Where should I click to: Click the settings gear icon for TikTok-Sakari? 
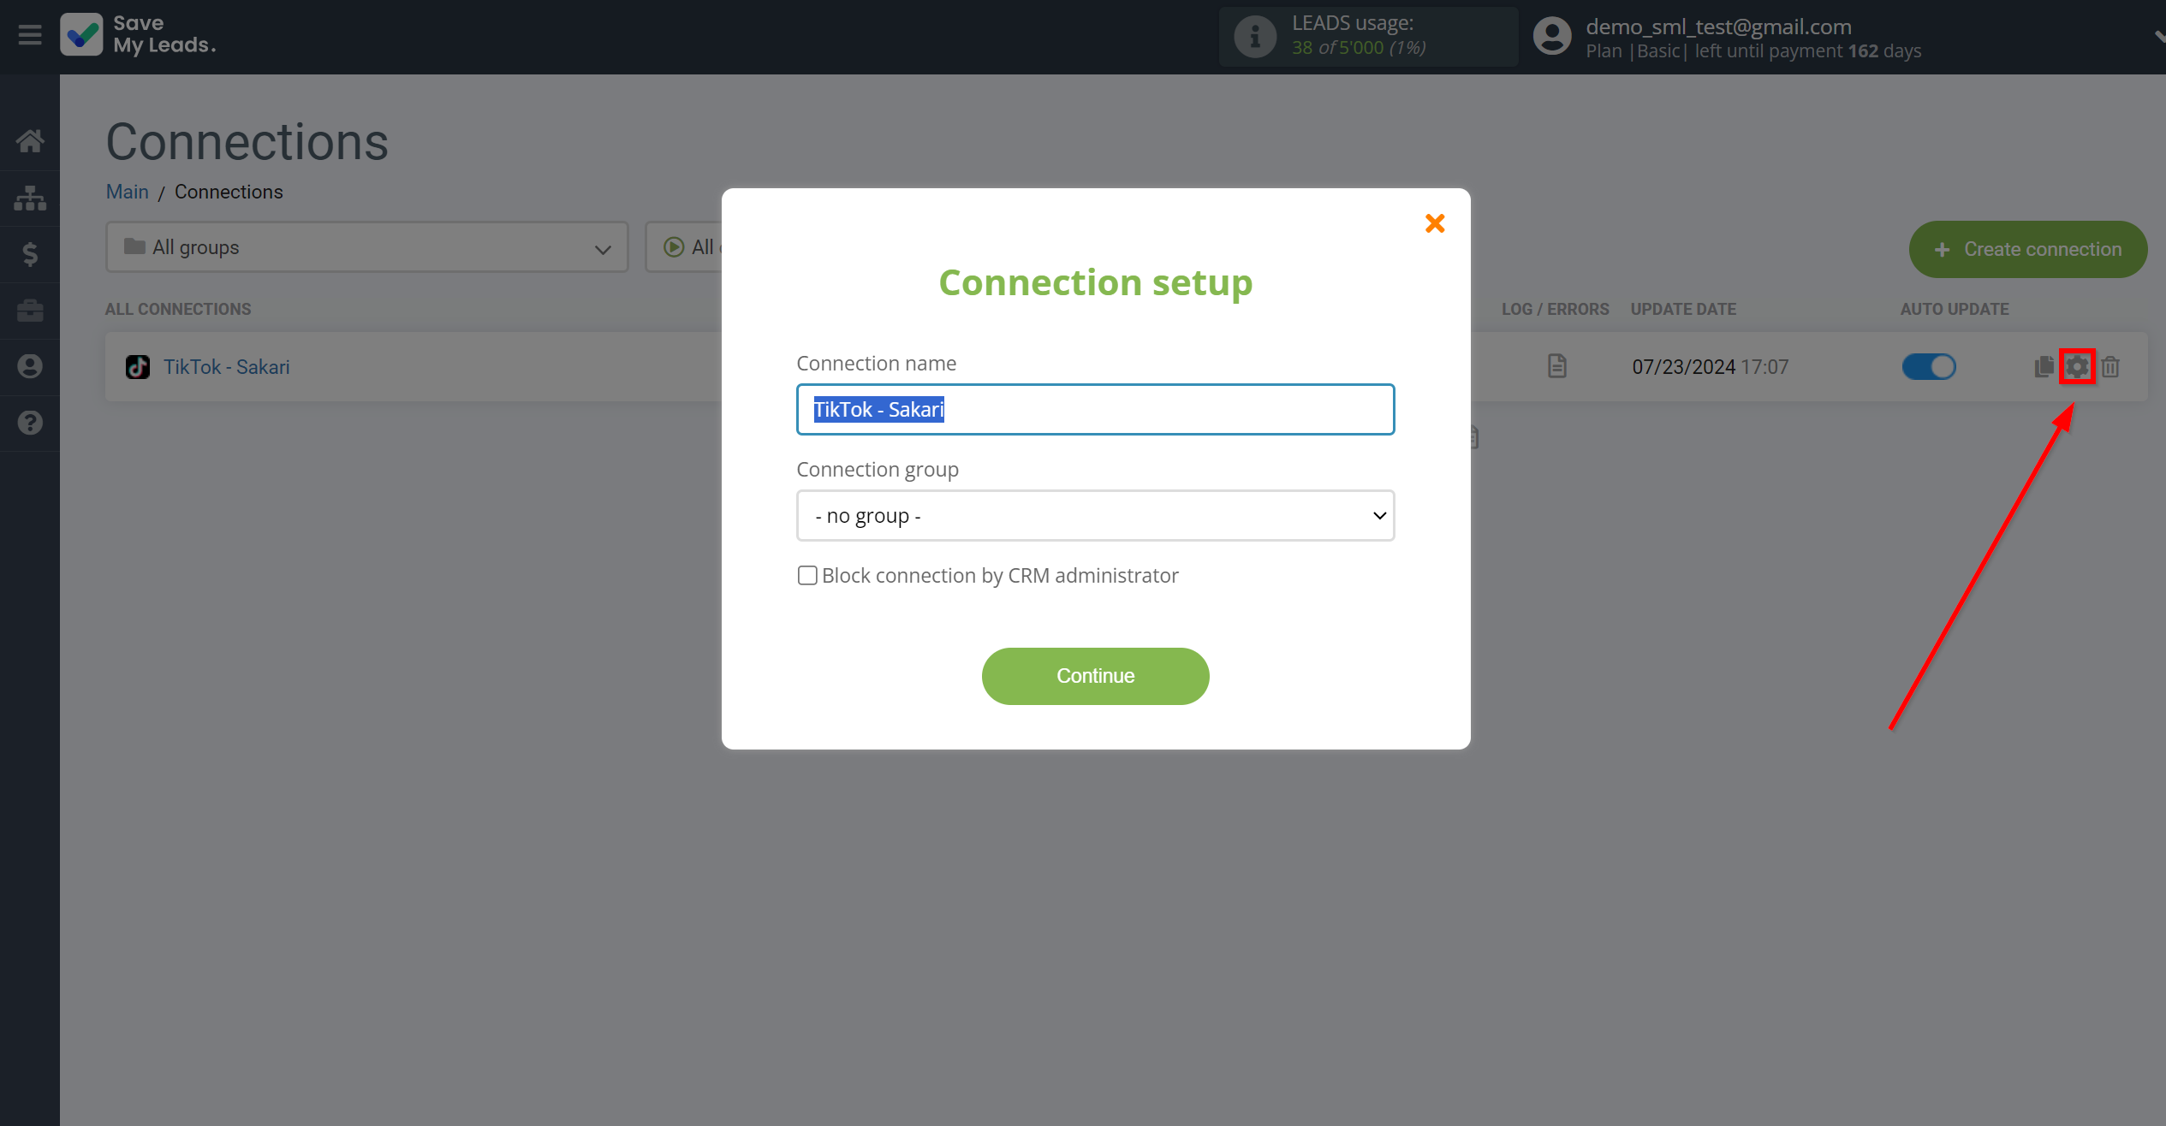pyautogui.click(x=2077, y=365)
